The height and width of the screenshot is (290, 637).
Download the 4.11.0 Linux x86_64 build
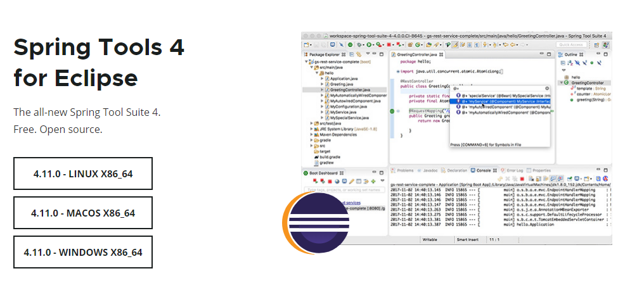(83, 173)
